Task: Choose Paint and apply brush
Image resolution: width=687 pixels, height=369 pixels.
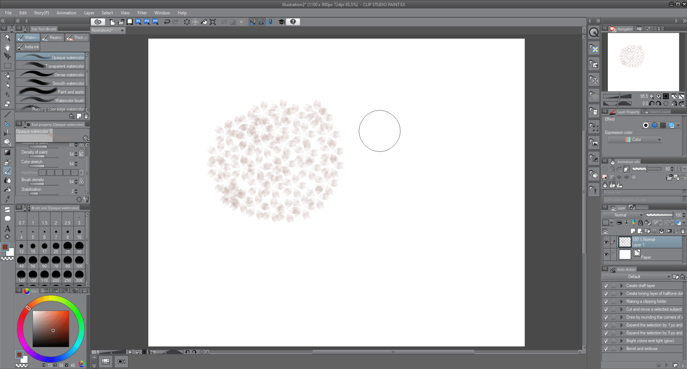Action: 51,92
